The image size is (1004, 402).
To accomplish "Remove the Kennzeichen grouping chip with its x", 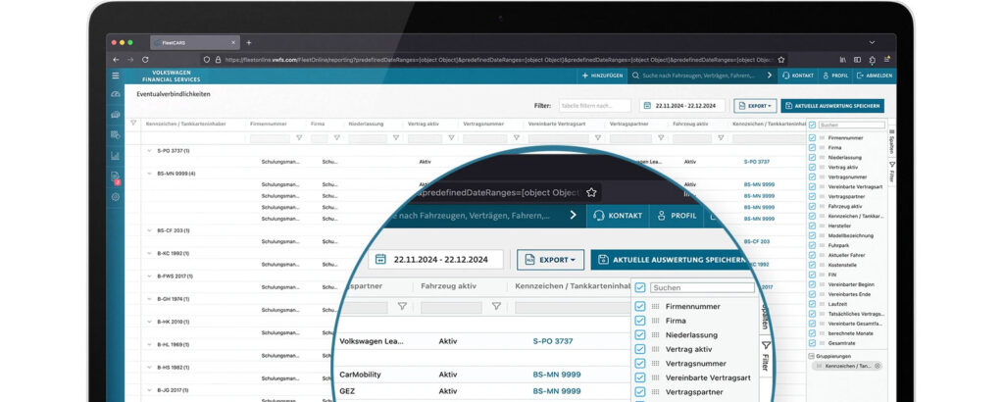I will point(878,366).
